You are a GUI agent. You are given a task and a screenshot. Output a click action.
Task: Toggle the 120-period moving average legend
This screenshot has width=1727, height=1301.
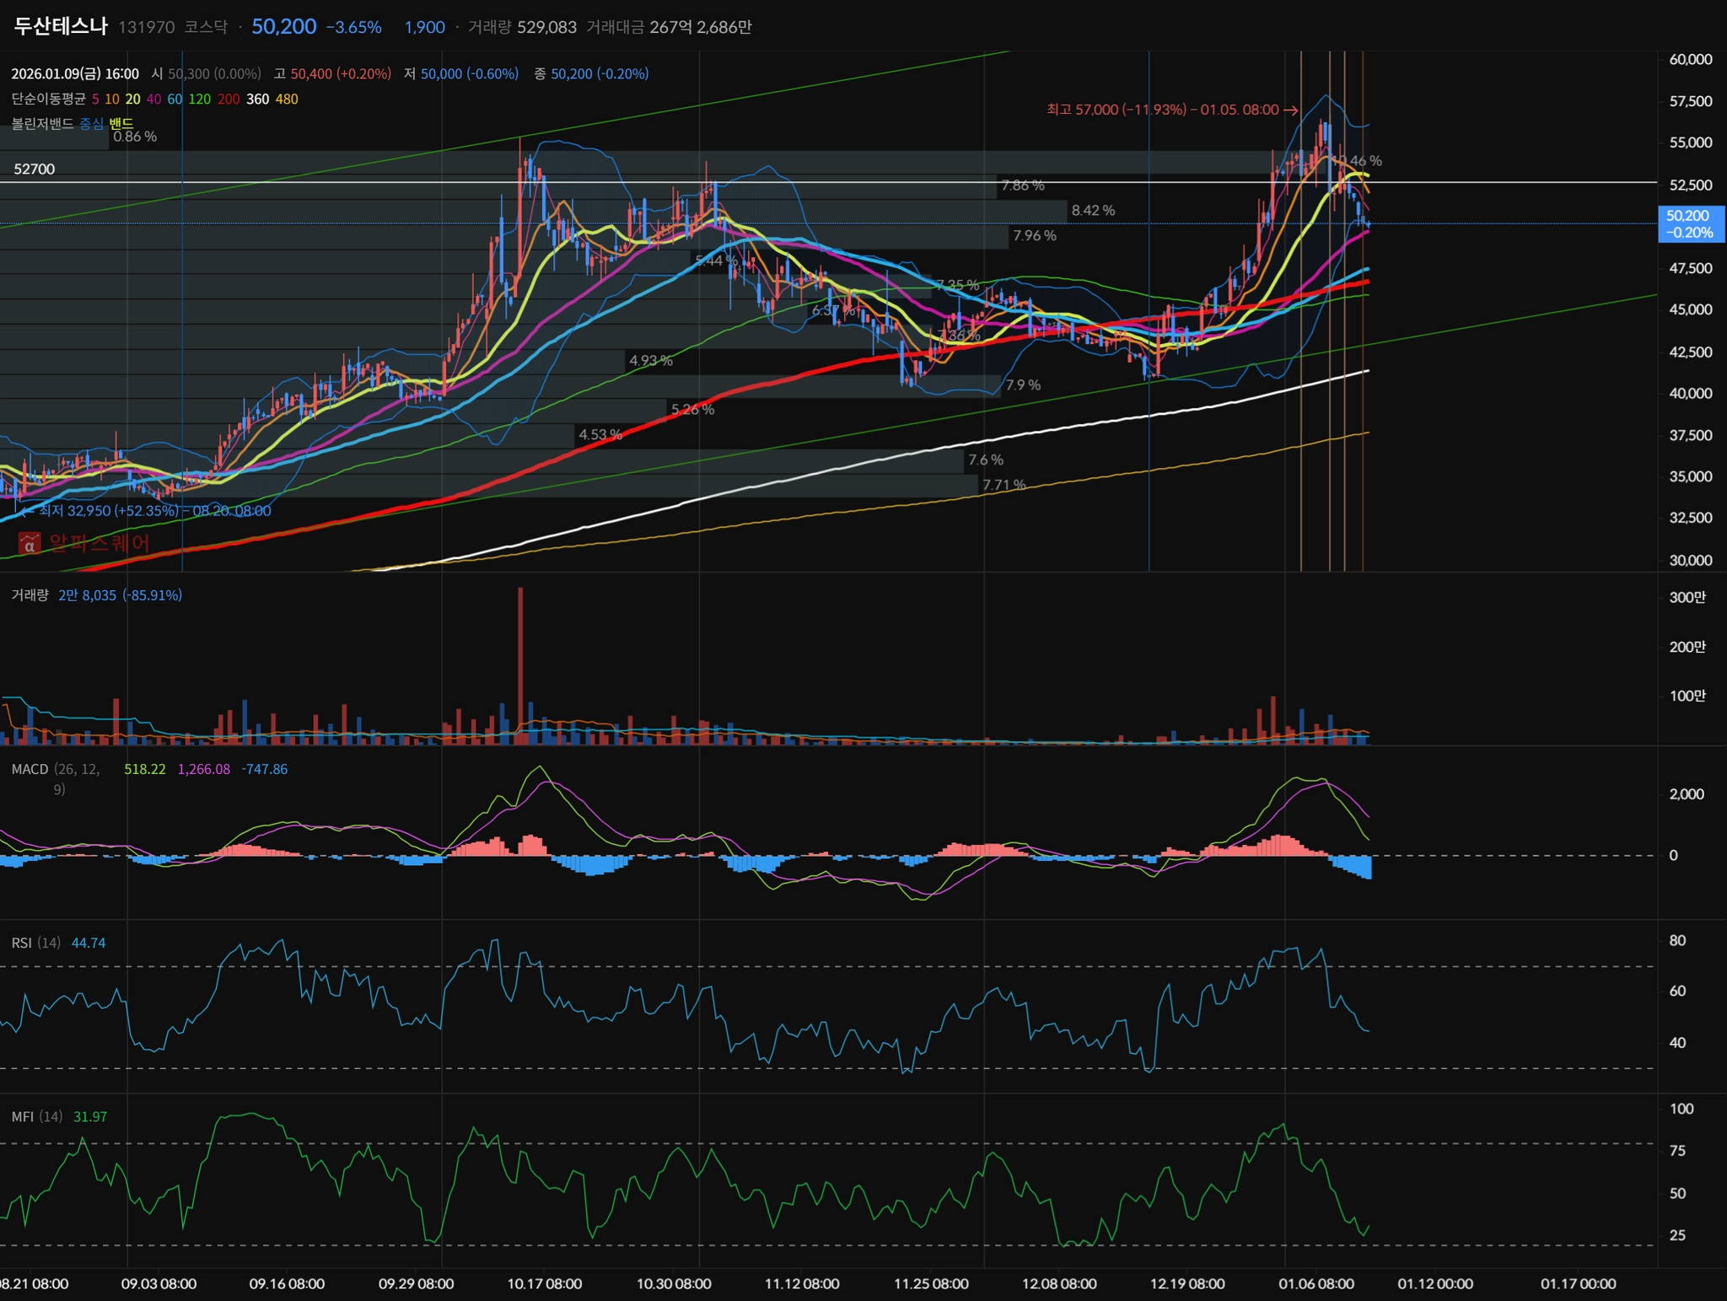199,99
